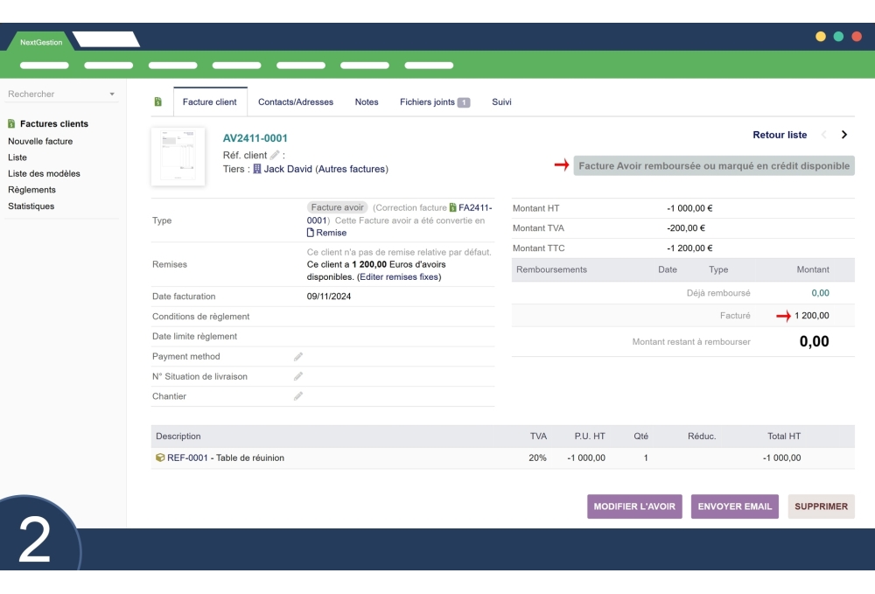875x594 pixels.
Task: Open the Rechercher dropdown arrow
Action: [x=110, y=94]
